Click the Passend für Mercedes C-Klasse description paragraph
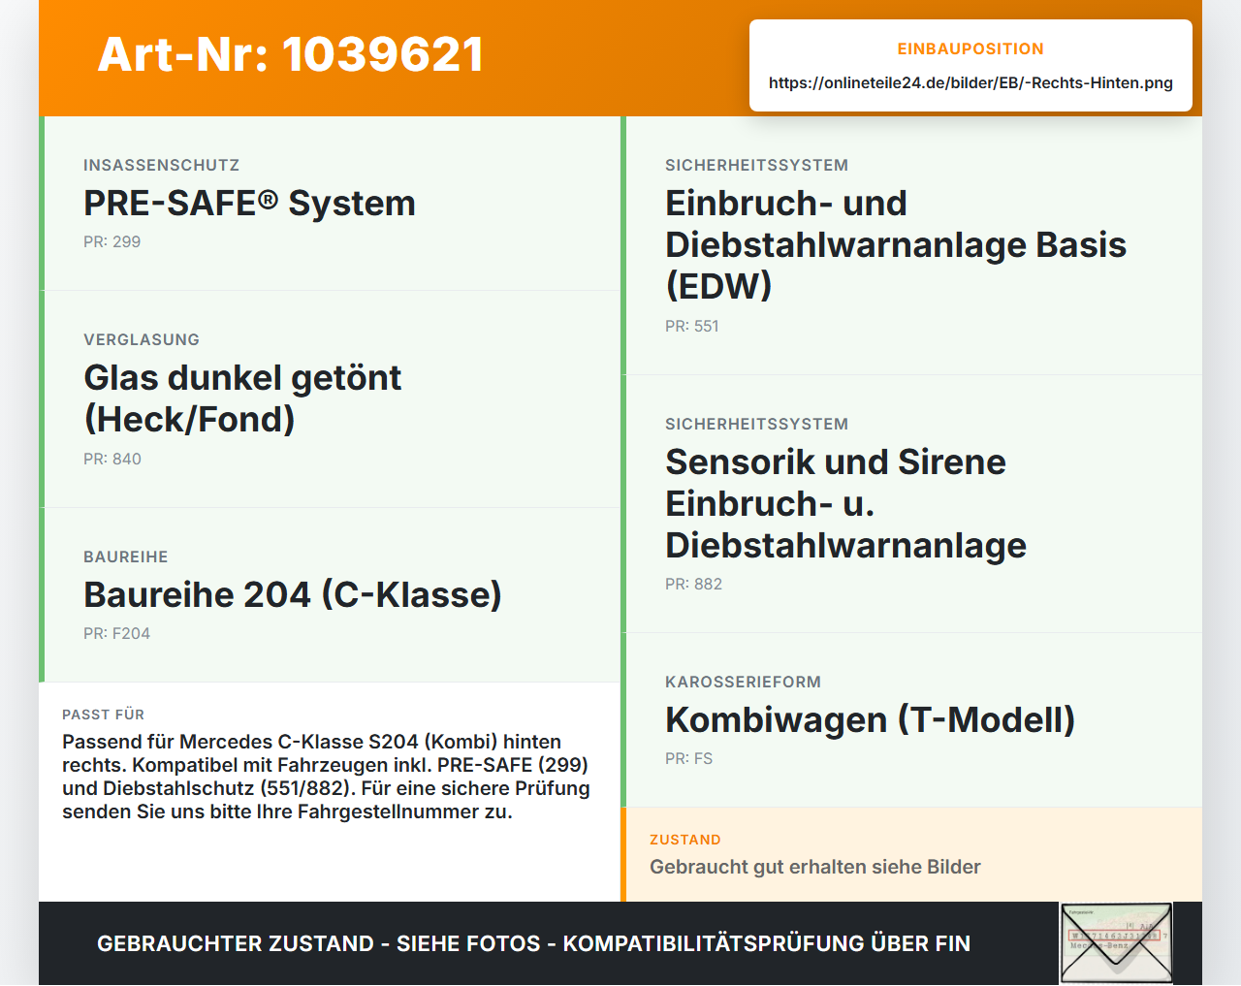 point(326,777)
